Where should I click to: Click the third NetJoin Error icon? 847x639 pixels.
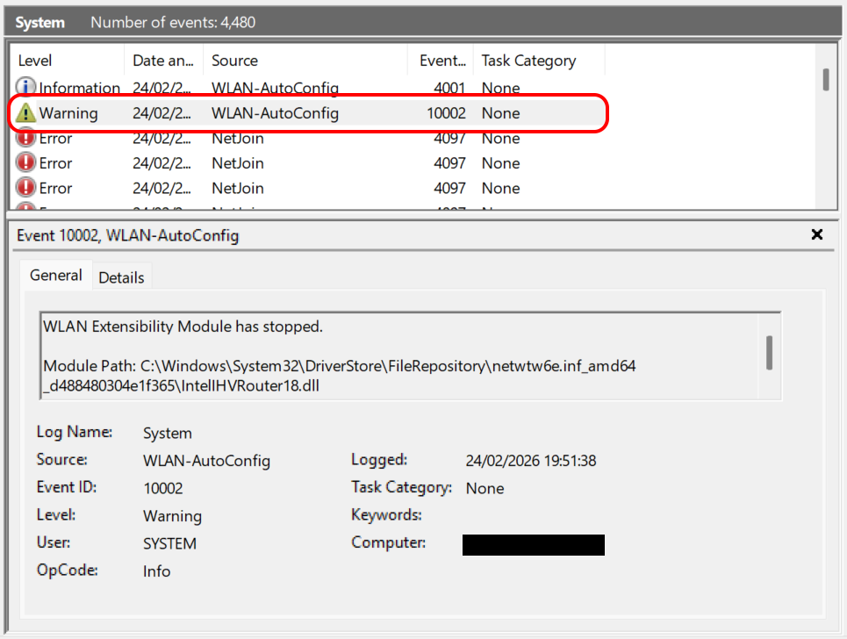(26, 188)
